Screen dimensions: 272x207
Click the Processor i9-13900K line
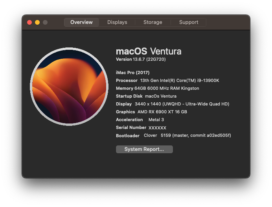(167, 80)
